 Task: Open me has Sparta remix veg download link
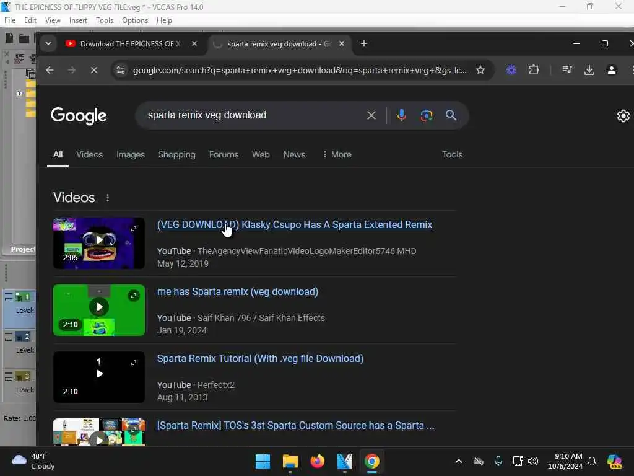coord(238,291)
